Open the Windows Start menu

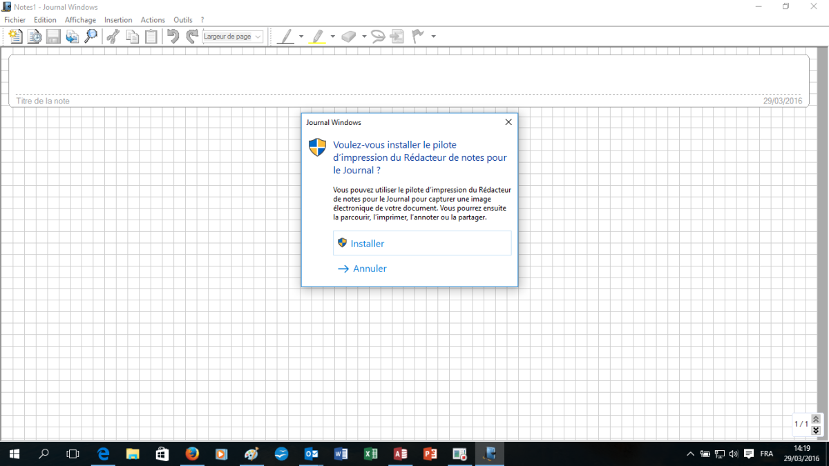point(14,454)
